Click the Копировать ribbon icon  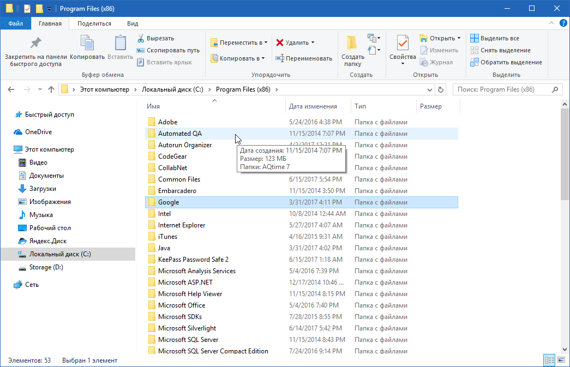click(x=87, y=43)
